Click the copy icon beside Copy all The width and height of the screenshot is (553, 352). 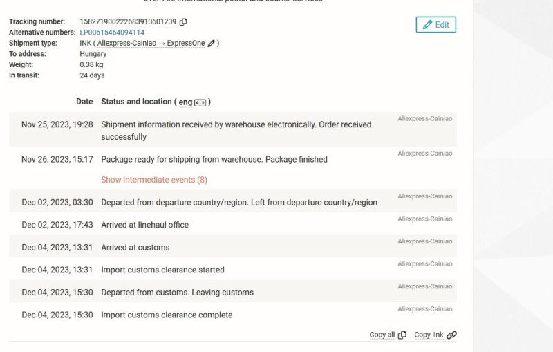pyautogui.click(x=402, y=335)
